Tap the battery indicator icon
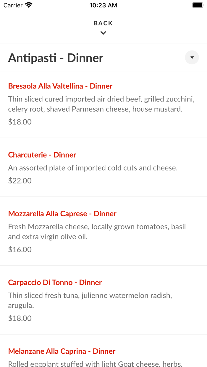Screen dimensions: 207x367 point(198,5)
